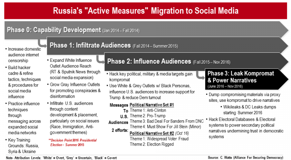291x160 pixels.
Task: Select "Key Training Grounds: Russia, Syria & Ukraine"
Action: click(22, 146)
